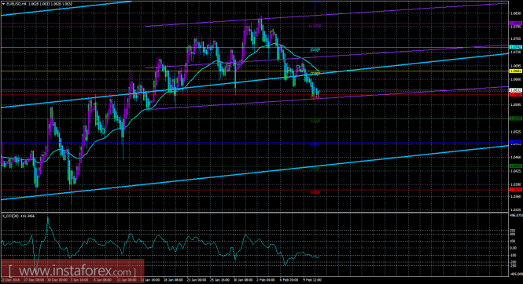Screen dimensions: 523x284
Task: Click the white current price tag on the axis
Action: point(515,90)
